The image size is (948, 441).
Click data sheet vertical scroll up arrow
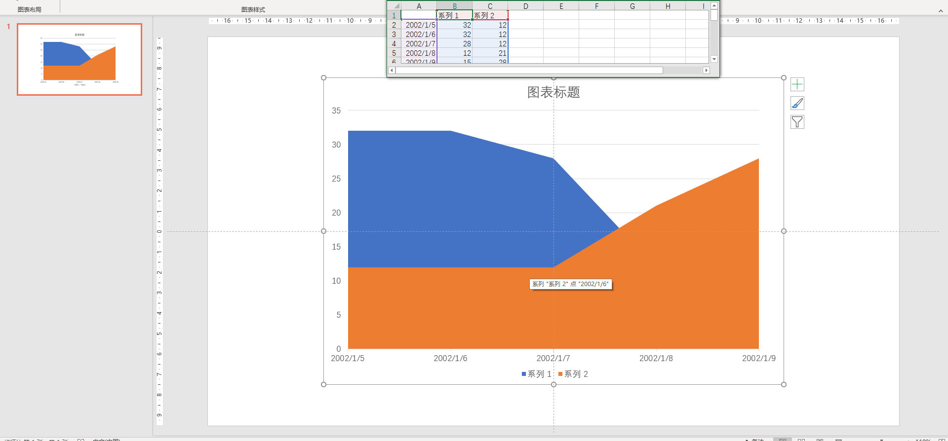(714, 5)
